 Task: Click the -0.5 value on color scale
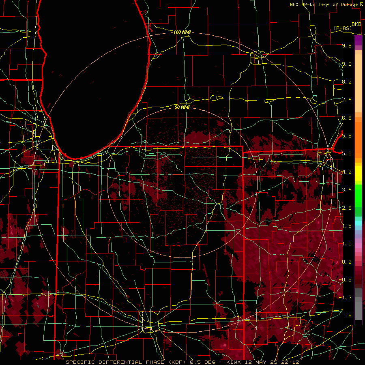coord(345,280)
